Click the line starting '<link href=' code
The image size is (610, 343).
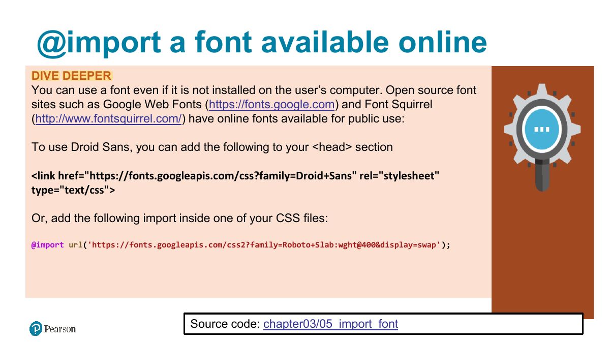pyautogui.click(x=235, y=176)
